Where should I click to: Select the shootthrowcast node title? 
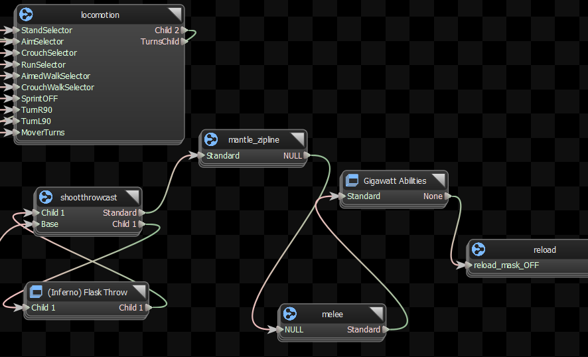click(89, 198)
